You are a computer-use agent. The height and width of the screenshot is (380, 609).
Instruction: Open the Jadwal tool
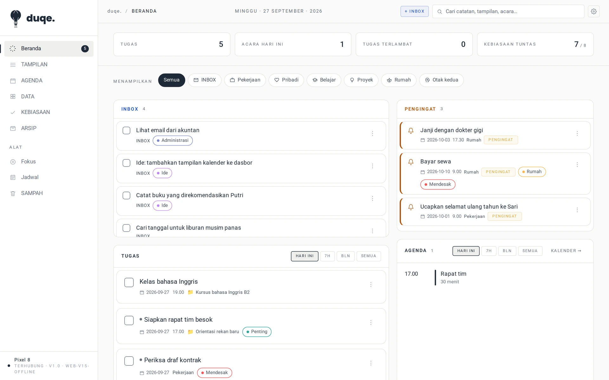click(49, 177)
